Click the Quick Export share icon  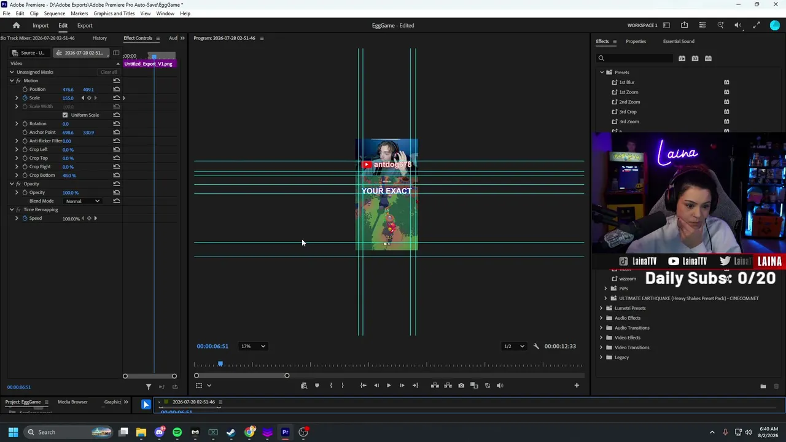point(684,25)
